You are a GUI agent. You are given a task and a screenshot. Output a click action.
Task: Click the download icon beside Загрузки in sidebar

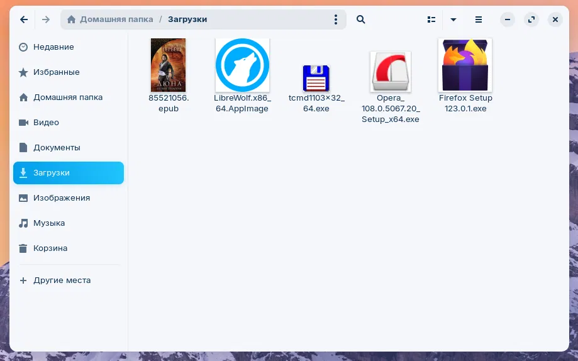[x=23, y=172]
